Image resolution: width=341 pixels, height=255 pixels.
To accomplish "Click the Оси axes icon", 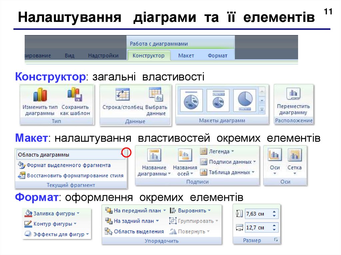I will pyautogui.click(x=275, y=155).
